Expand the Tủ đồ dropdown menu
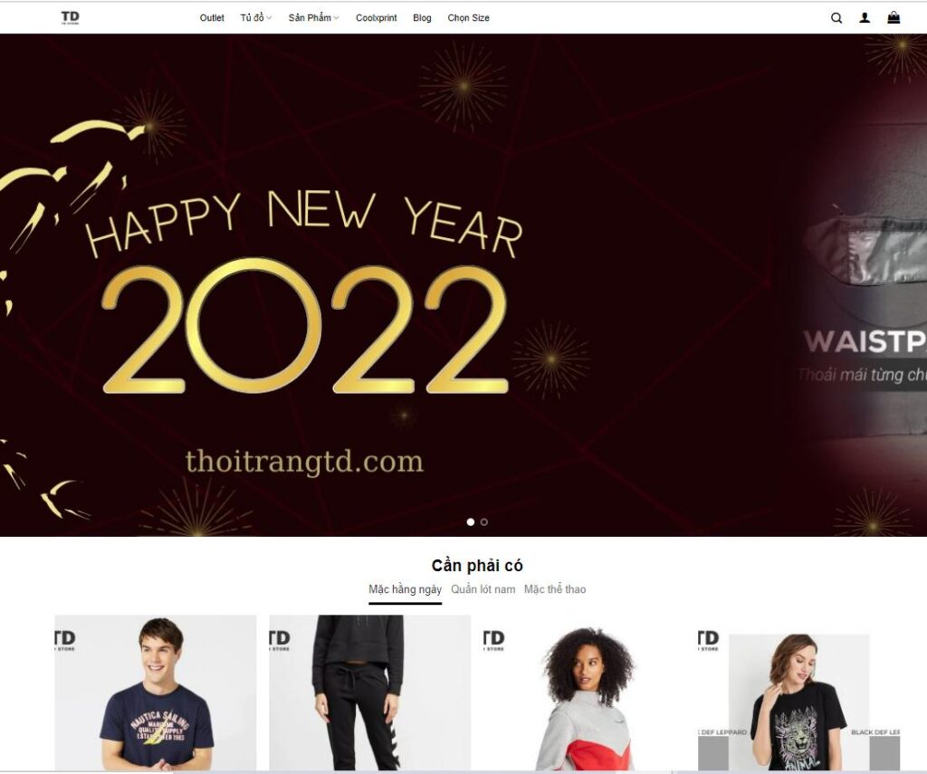 tap(255, 18)
